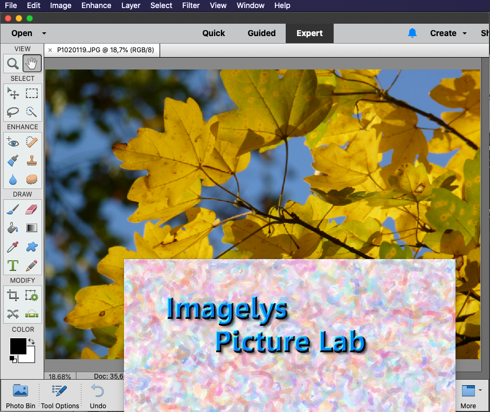Screen dimensions: 490x412
Task: Open the Image menu
Action: [60, 5]
